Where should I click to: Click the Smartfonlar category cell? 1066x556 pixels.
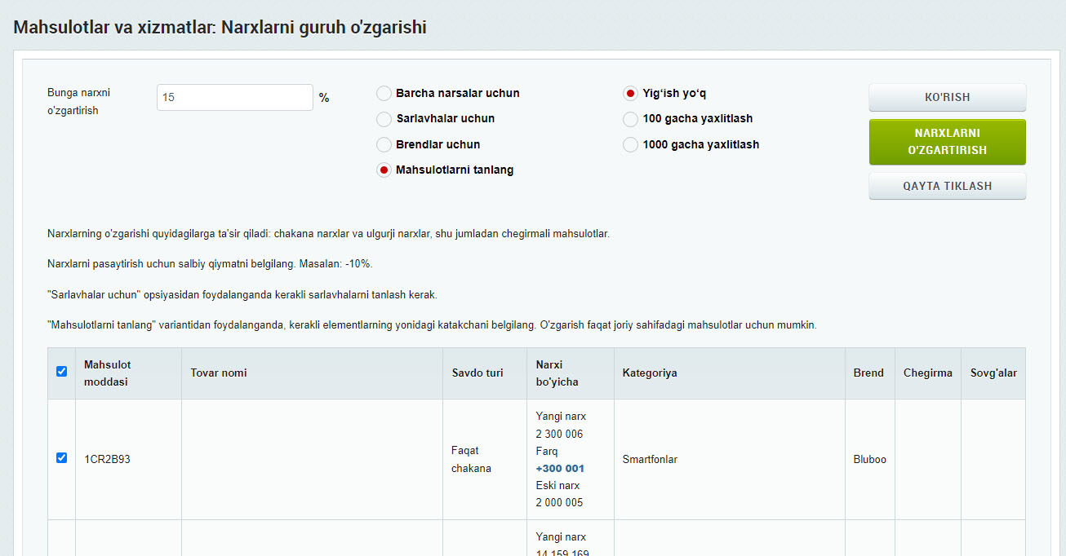650,460
